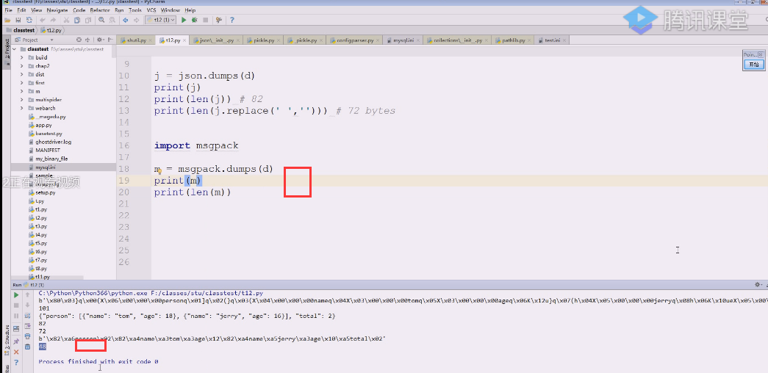
Task: Expand the webarch folder
Action: point(22,108)
